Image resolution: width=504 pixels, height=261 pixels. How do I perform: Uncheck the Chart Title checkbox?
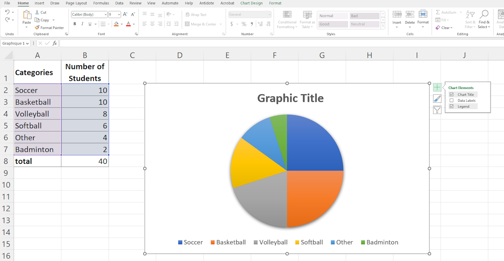point(452,94)
